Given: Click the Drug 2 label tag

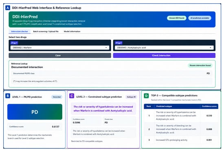Looking at the screenshot, I should point(119,43).
